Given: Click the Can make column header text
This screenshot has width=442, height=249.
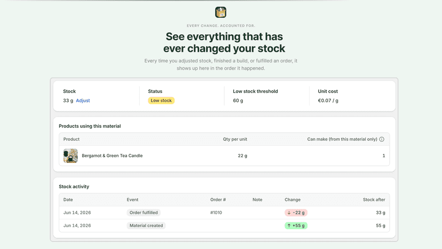Looking at the screenshot, I should click(342, 139).
